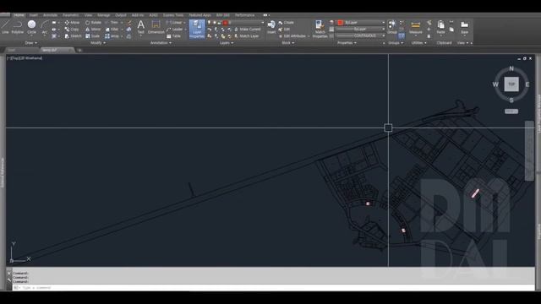Switch to the Output ribbon tab
This screenshot has height=304, width=541.
click(x=120, y=15)
